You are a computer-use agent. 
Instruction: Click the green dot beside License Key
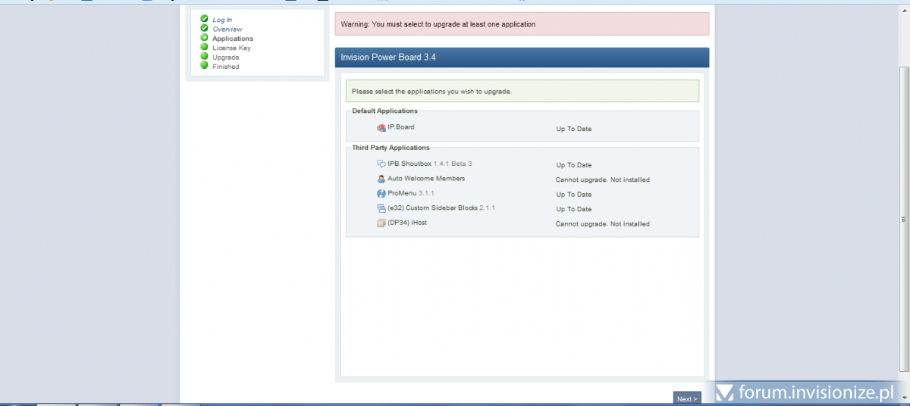[x=204, y=47]
